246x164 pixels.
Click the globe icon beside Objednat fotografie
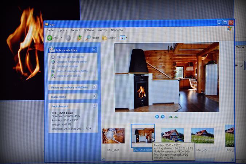(53, 62)
